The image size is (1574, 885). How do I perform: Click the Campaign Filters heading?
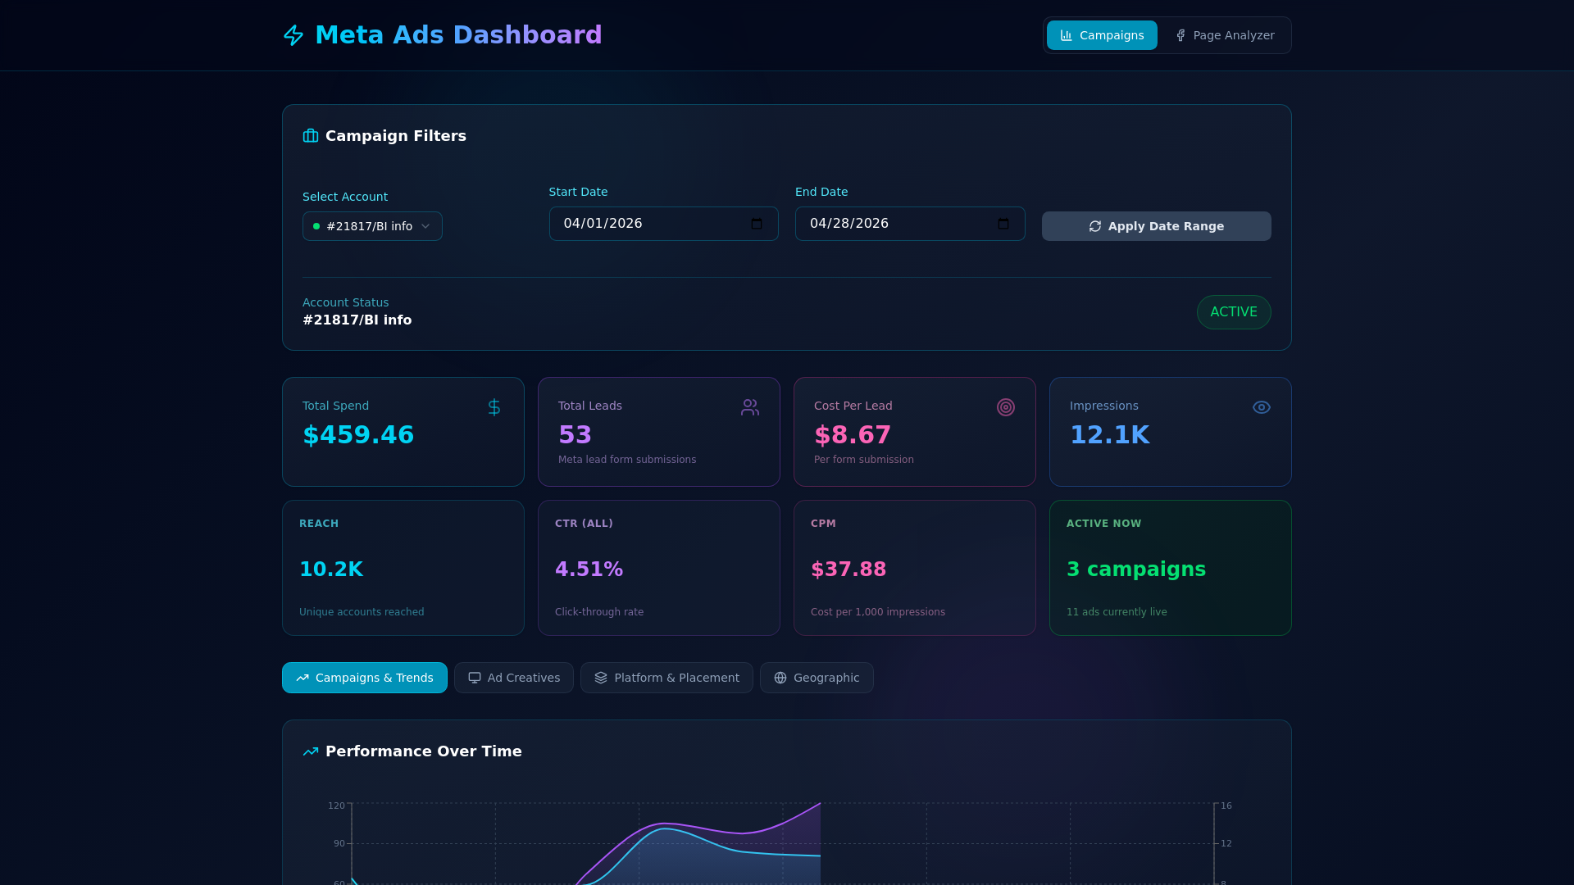click(x=396, y=136)
